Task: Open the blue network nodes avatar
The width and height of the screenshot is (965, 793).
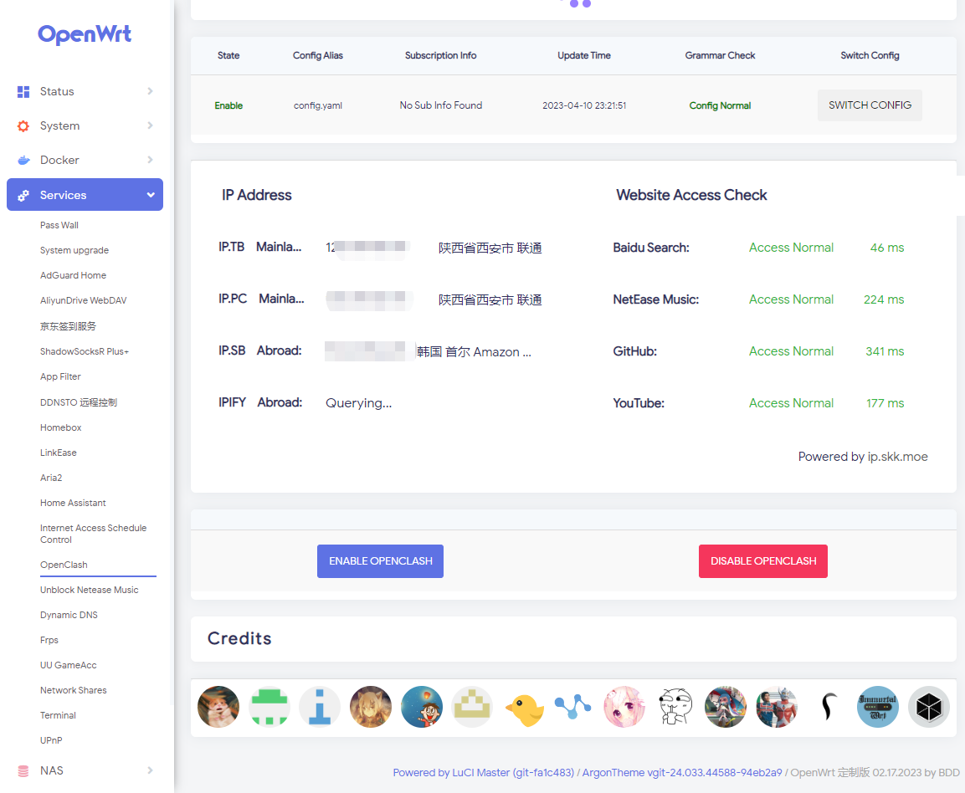Action: (x=573, y=707)
